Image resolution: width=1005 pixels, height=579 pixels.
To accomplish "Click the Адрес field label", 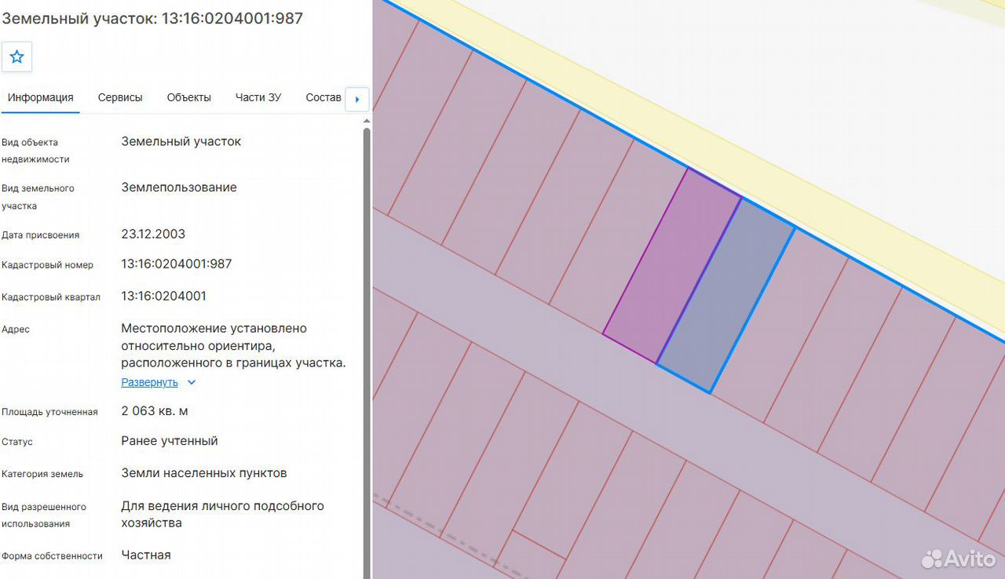I will click(16, 330).
